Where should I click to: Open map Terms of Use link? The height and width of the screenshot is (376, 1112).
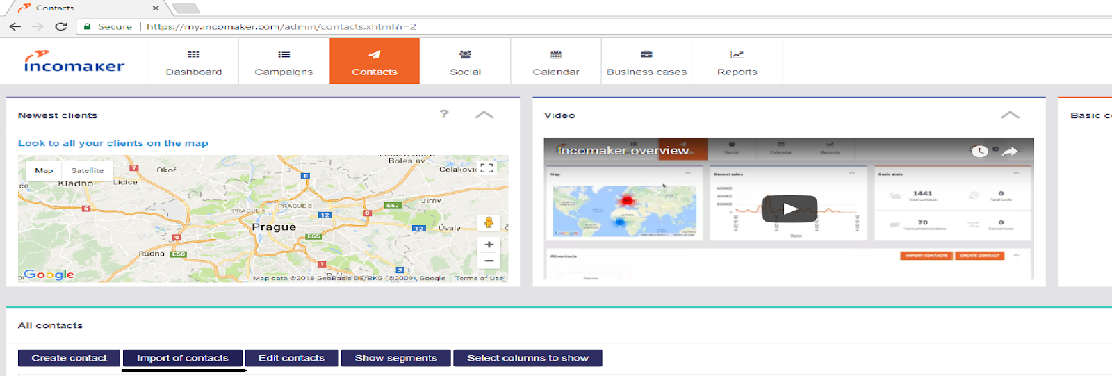tap(479, 278)
